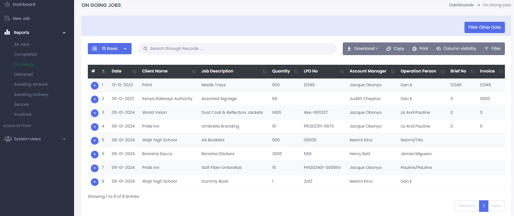Sort by Brief No column arrows
The height and width of the screenshot is (216, 514).
point(472,71)
